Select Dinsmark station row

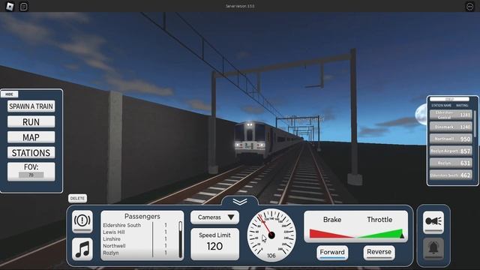click(x=451, y=127)
